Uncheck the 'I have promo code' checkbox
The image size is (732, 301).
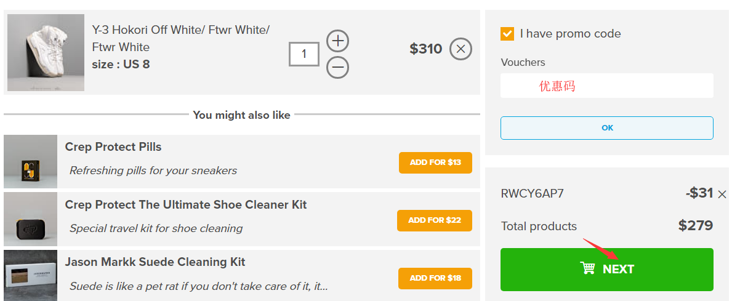point(507,34)
